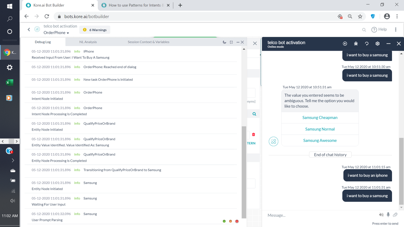
Task: Click the chat window vertical scrollbar
Action: pos(401,171)
